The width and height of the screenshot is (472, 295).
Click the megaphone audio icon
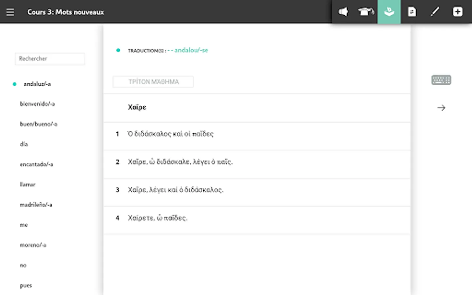343,12
